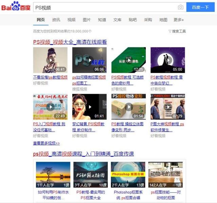Select the 网页 tab
The height and width of the screenshot is (203, 217).
[41, 20]
